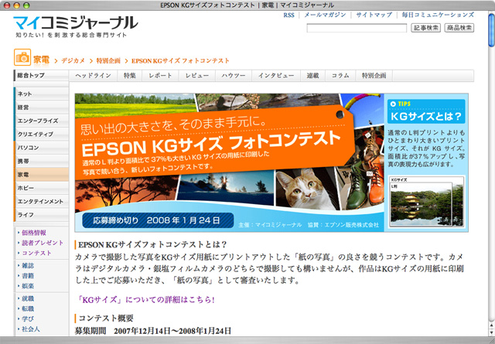Switch to the コラム tab

(340, 76)
